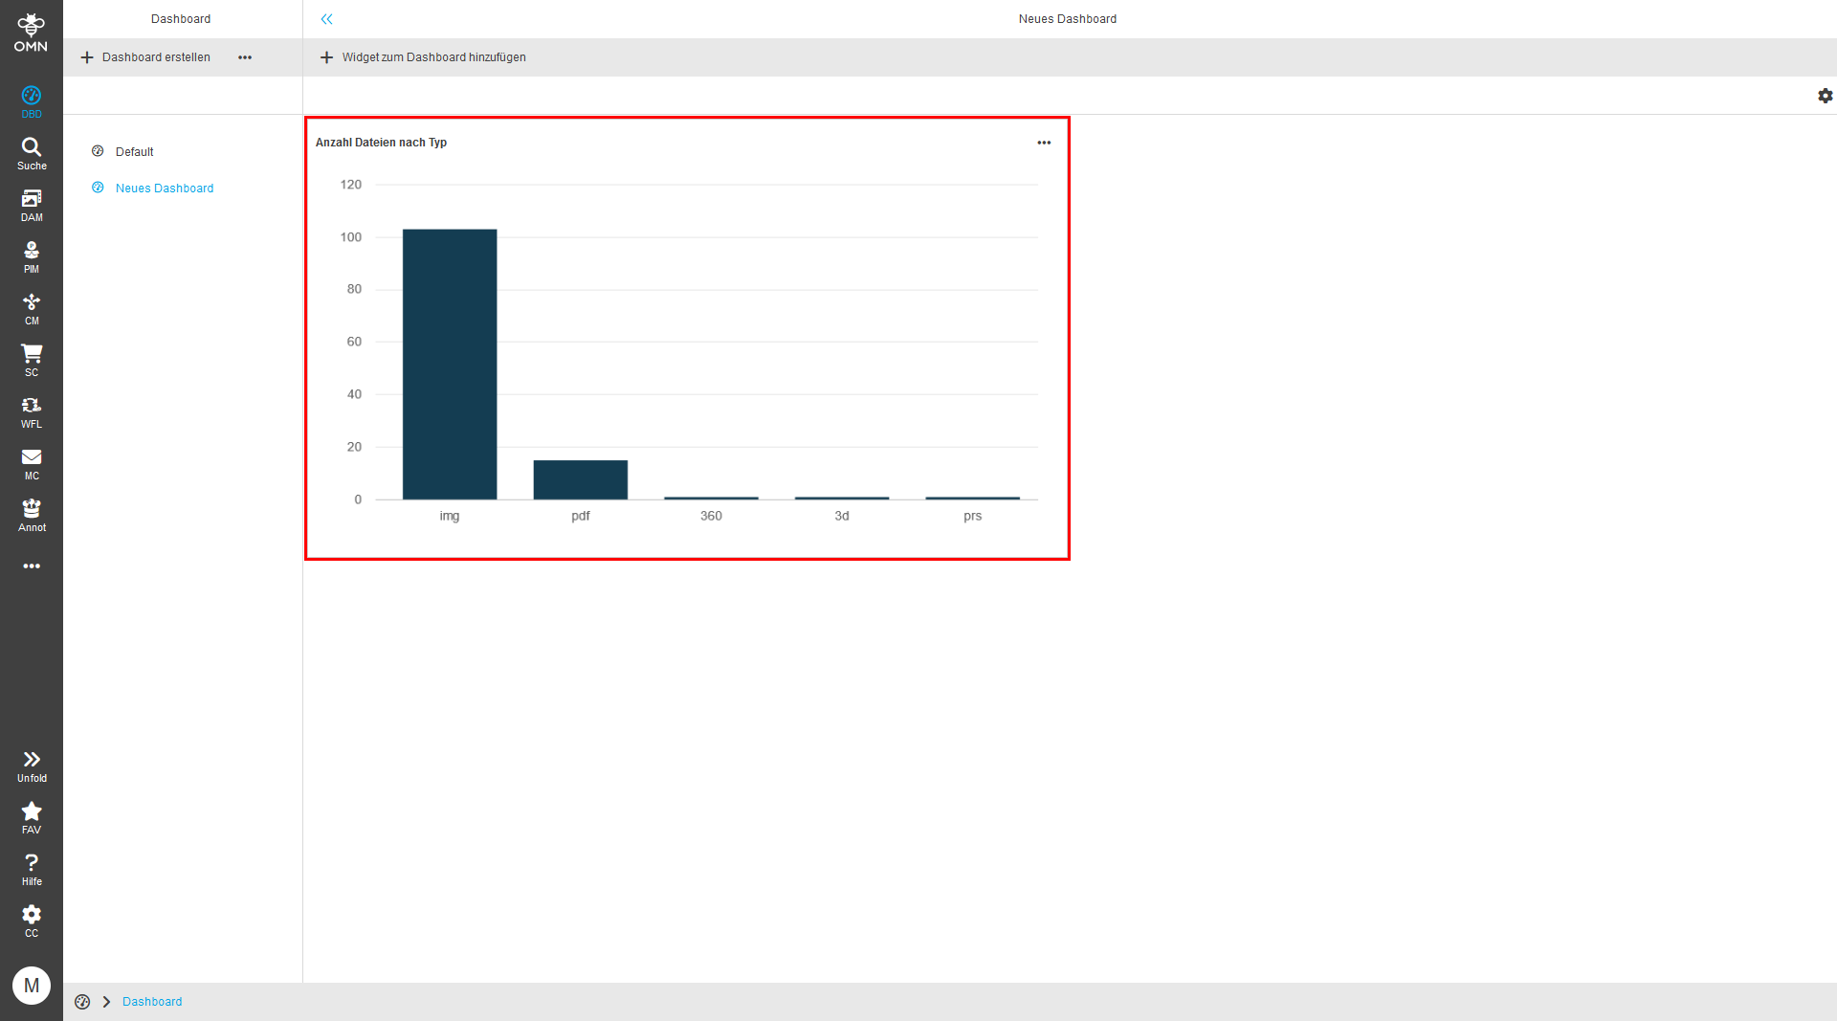Open the Shopping Cart (SC) module
Screen dimensions: 1837x1021
pos(32,359)
